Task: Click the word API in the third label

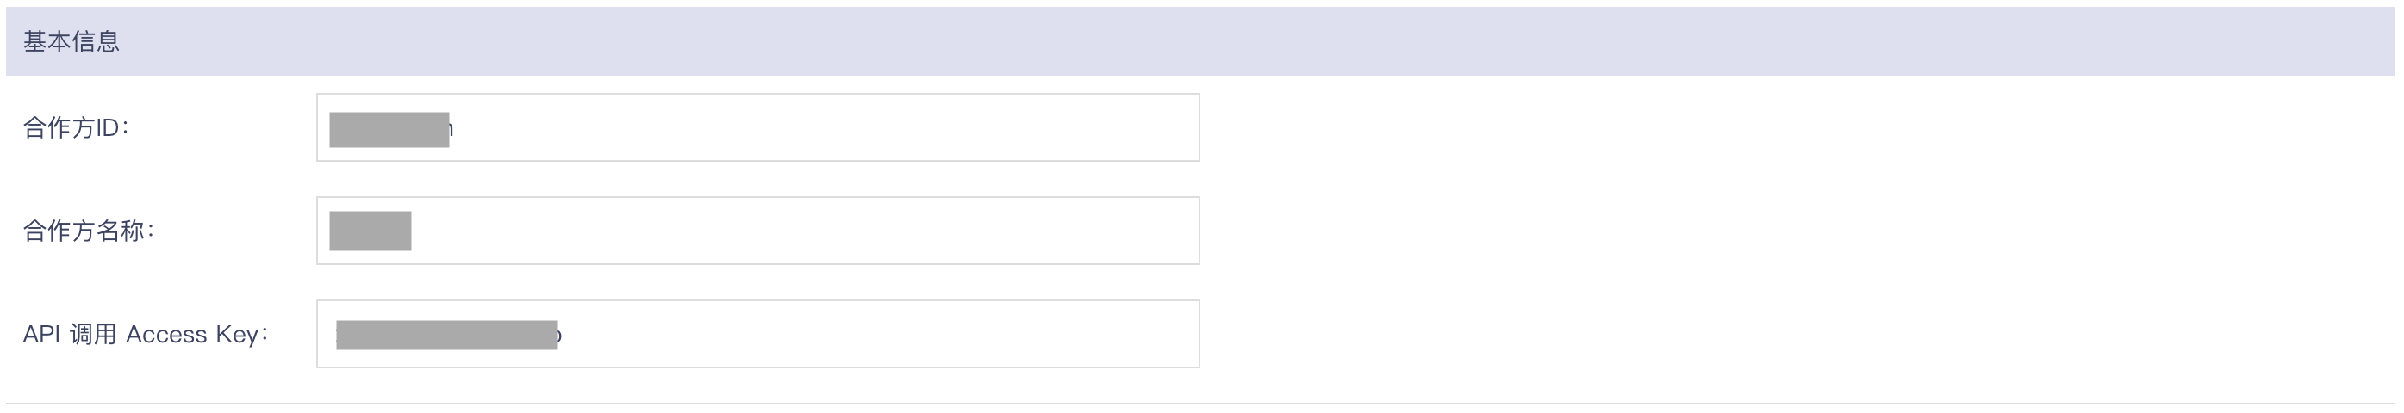Action: point(42,334)
